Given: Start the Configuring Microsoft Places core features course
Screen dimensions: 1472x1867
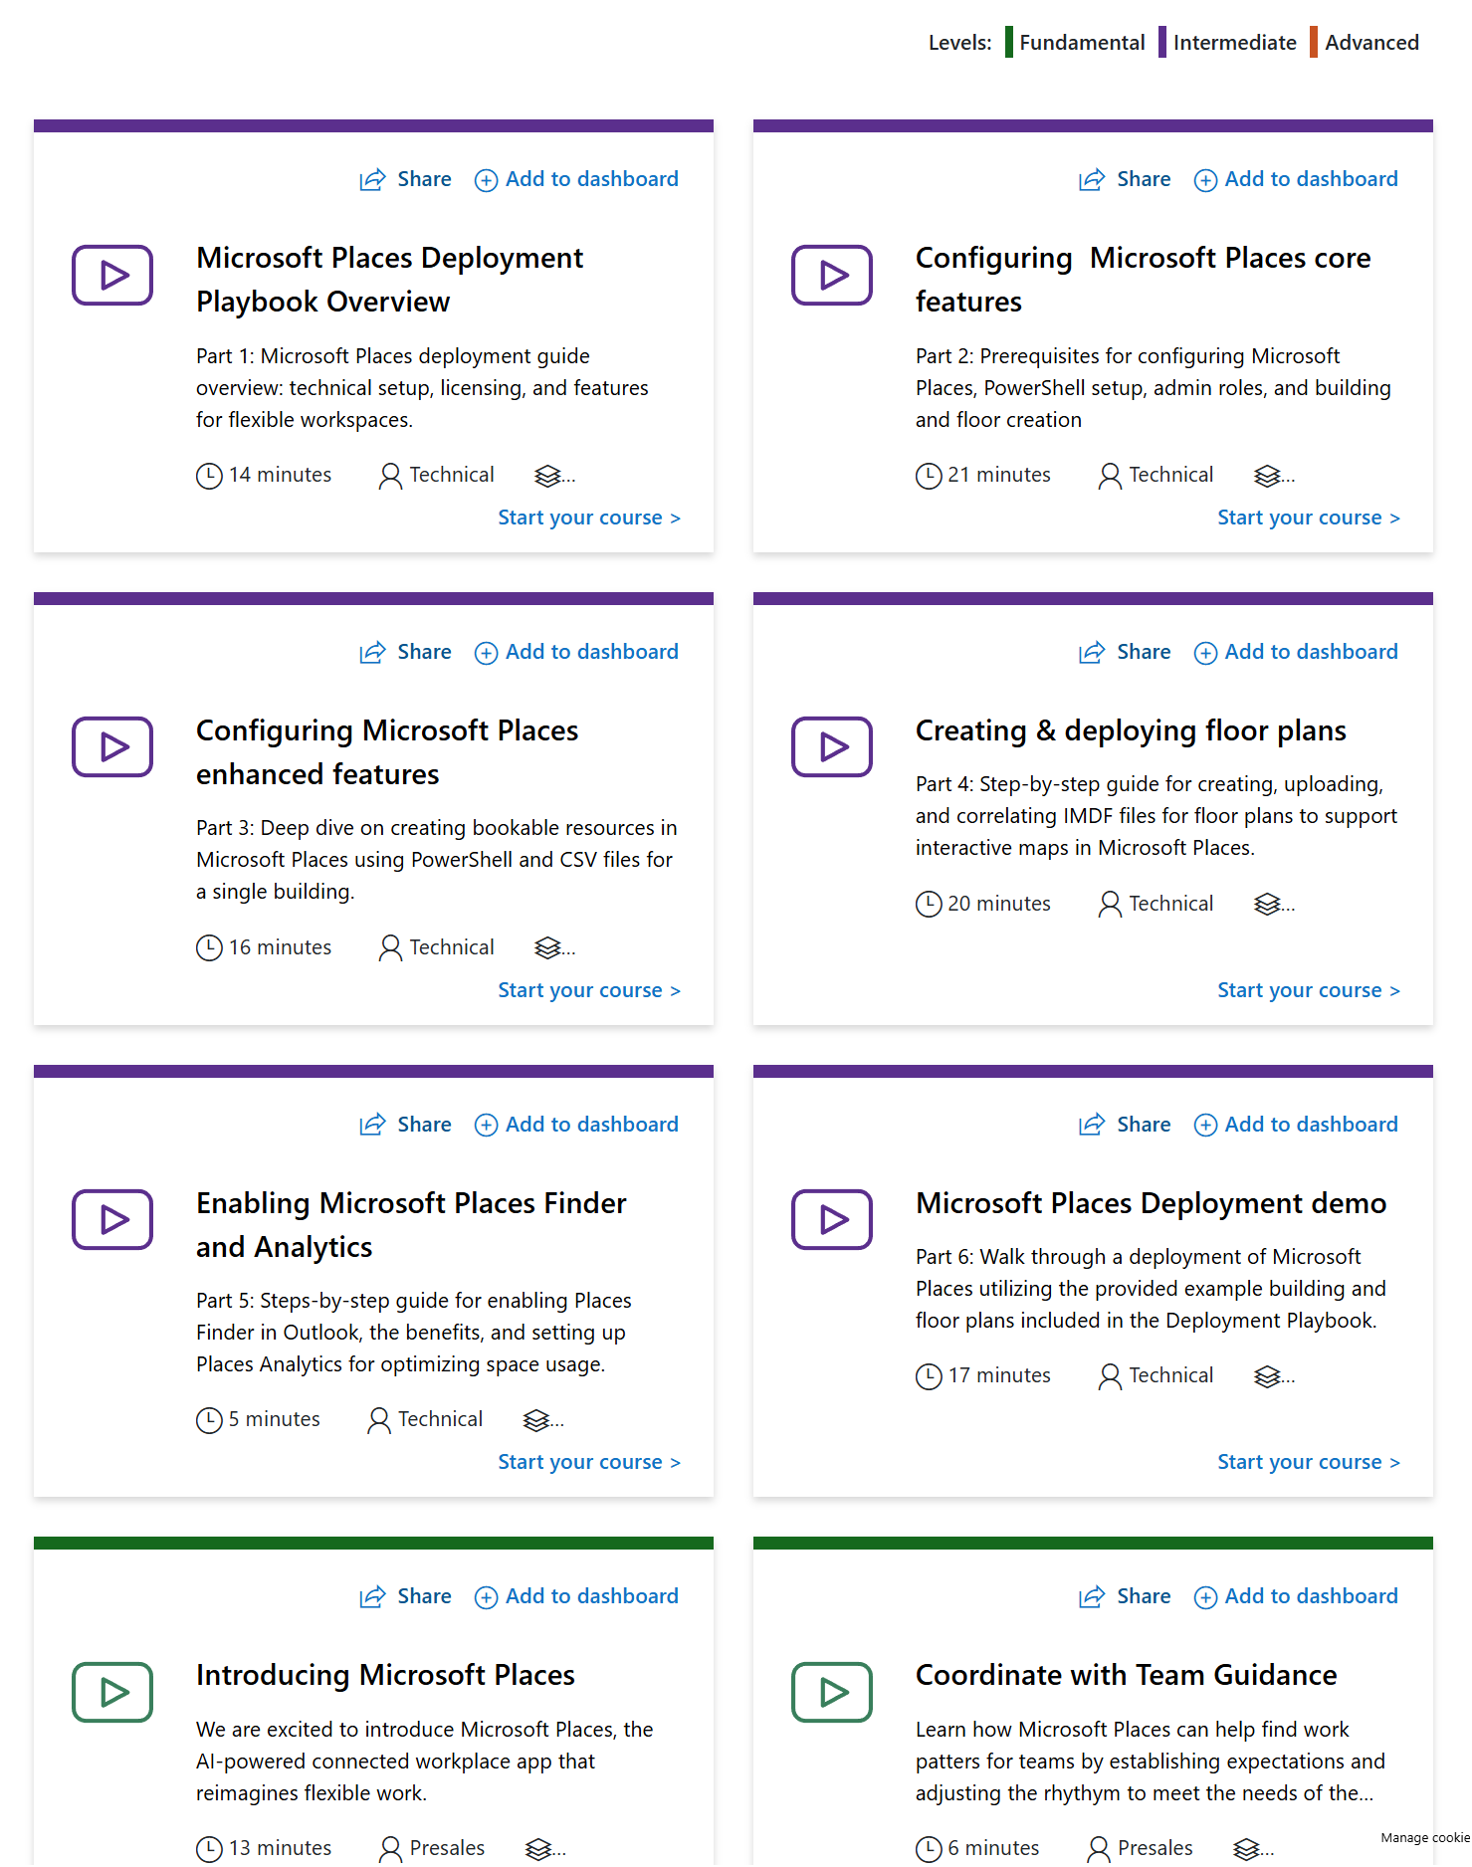Looking at the screenshot, I should 1308,518.
